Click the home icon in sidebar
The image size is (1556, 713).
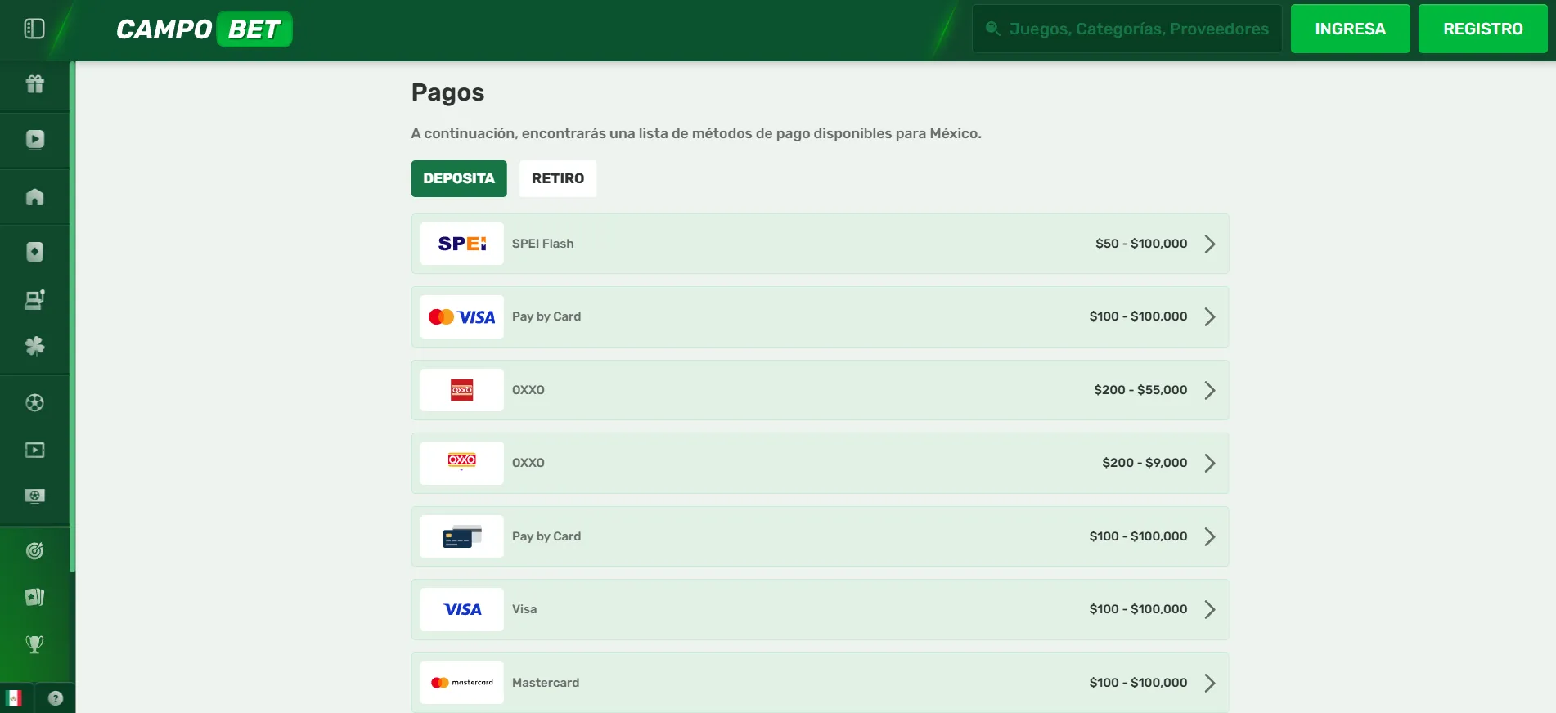coord(34,197)
